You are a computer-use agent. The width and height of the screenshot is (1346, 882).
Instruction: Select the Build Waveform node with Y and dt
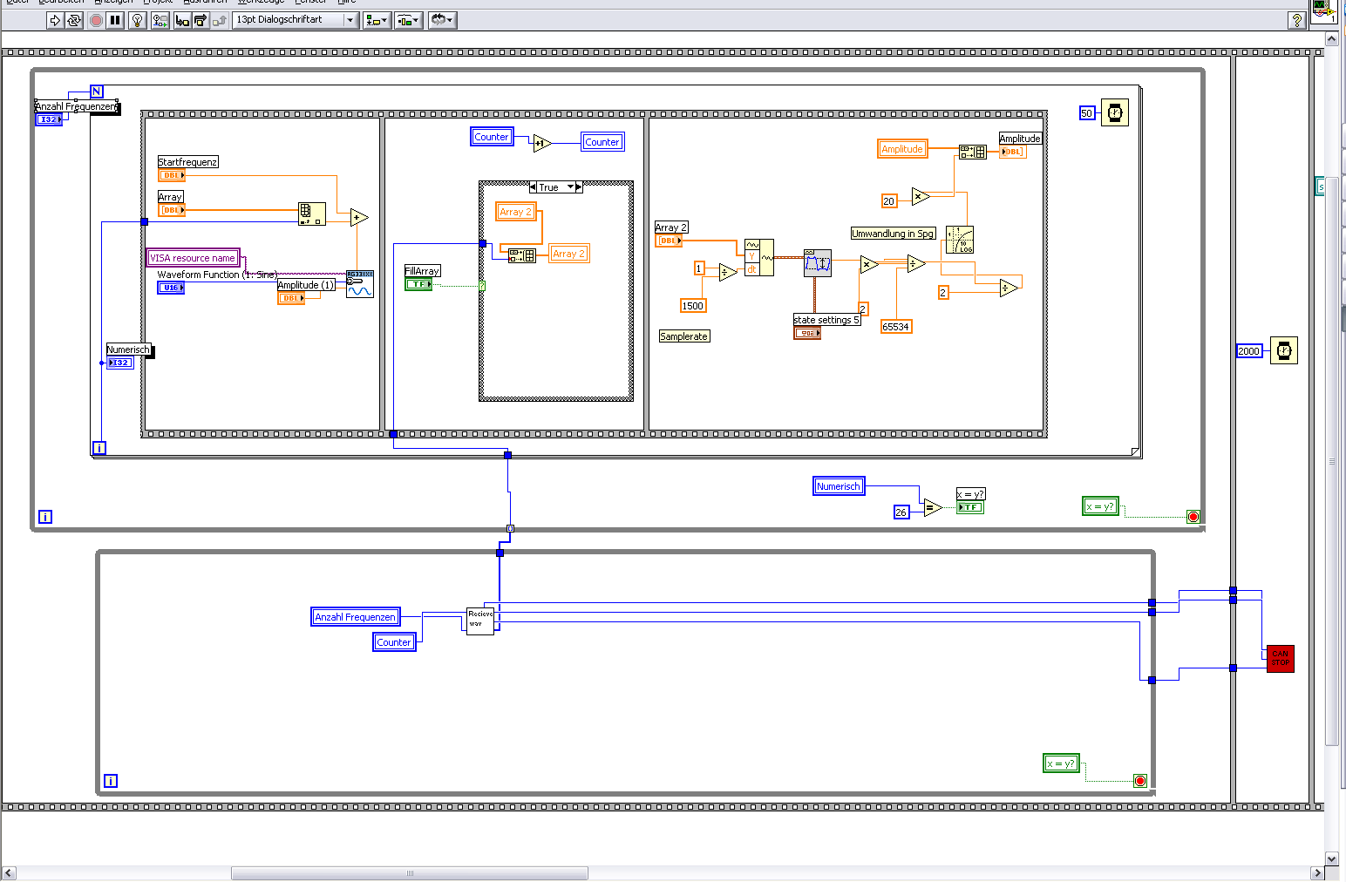pyautogui.click(x=759, y=258)
